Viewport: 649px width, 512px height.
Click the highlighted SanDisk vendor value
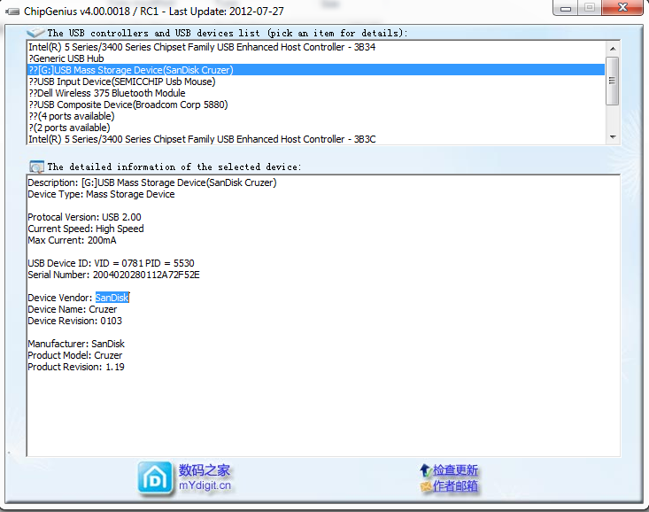click(x=112, y=298)
